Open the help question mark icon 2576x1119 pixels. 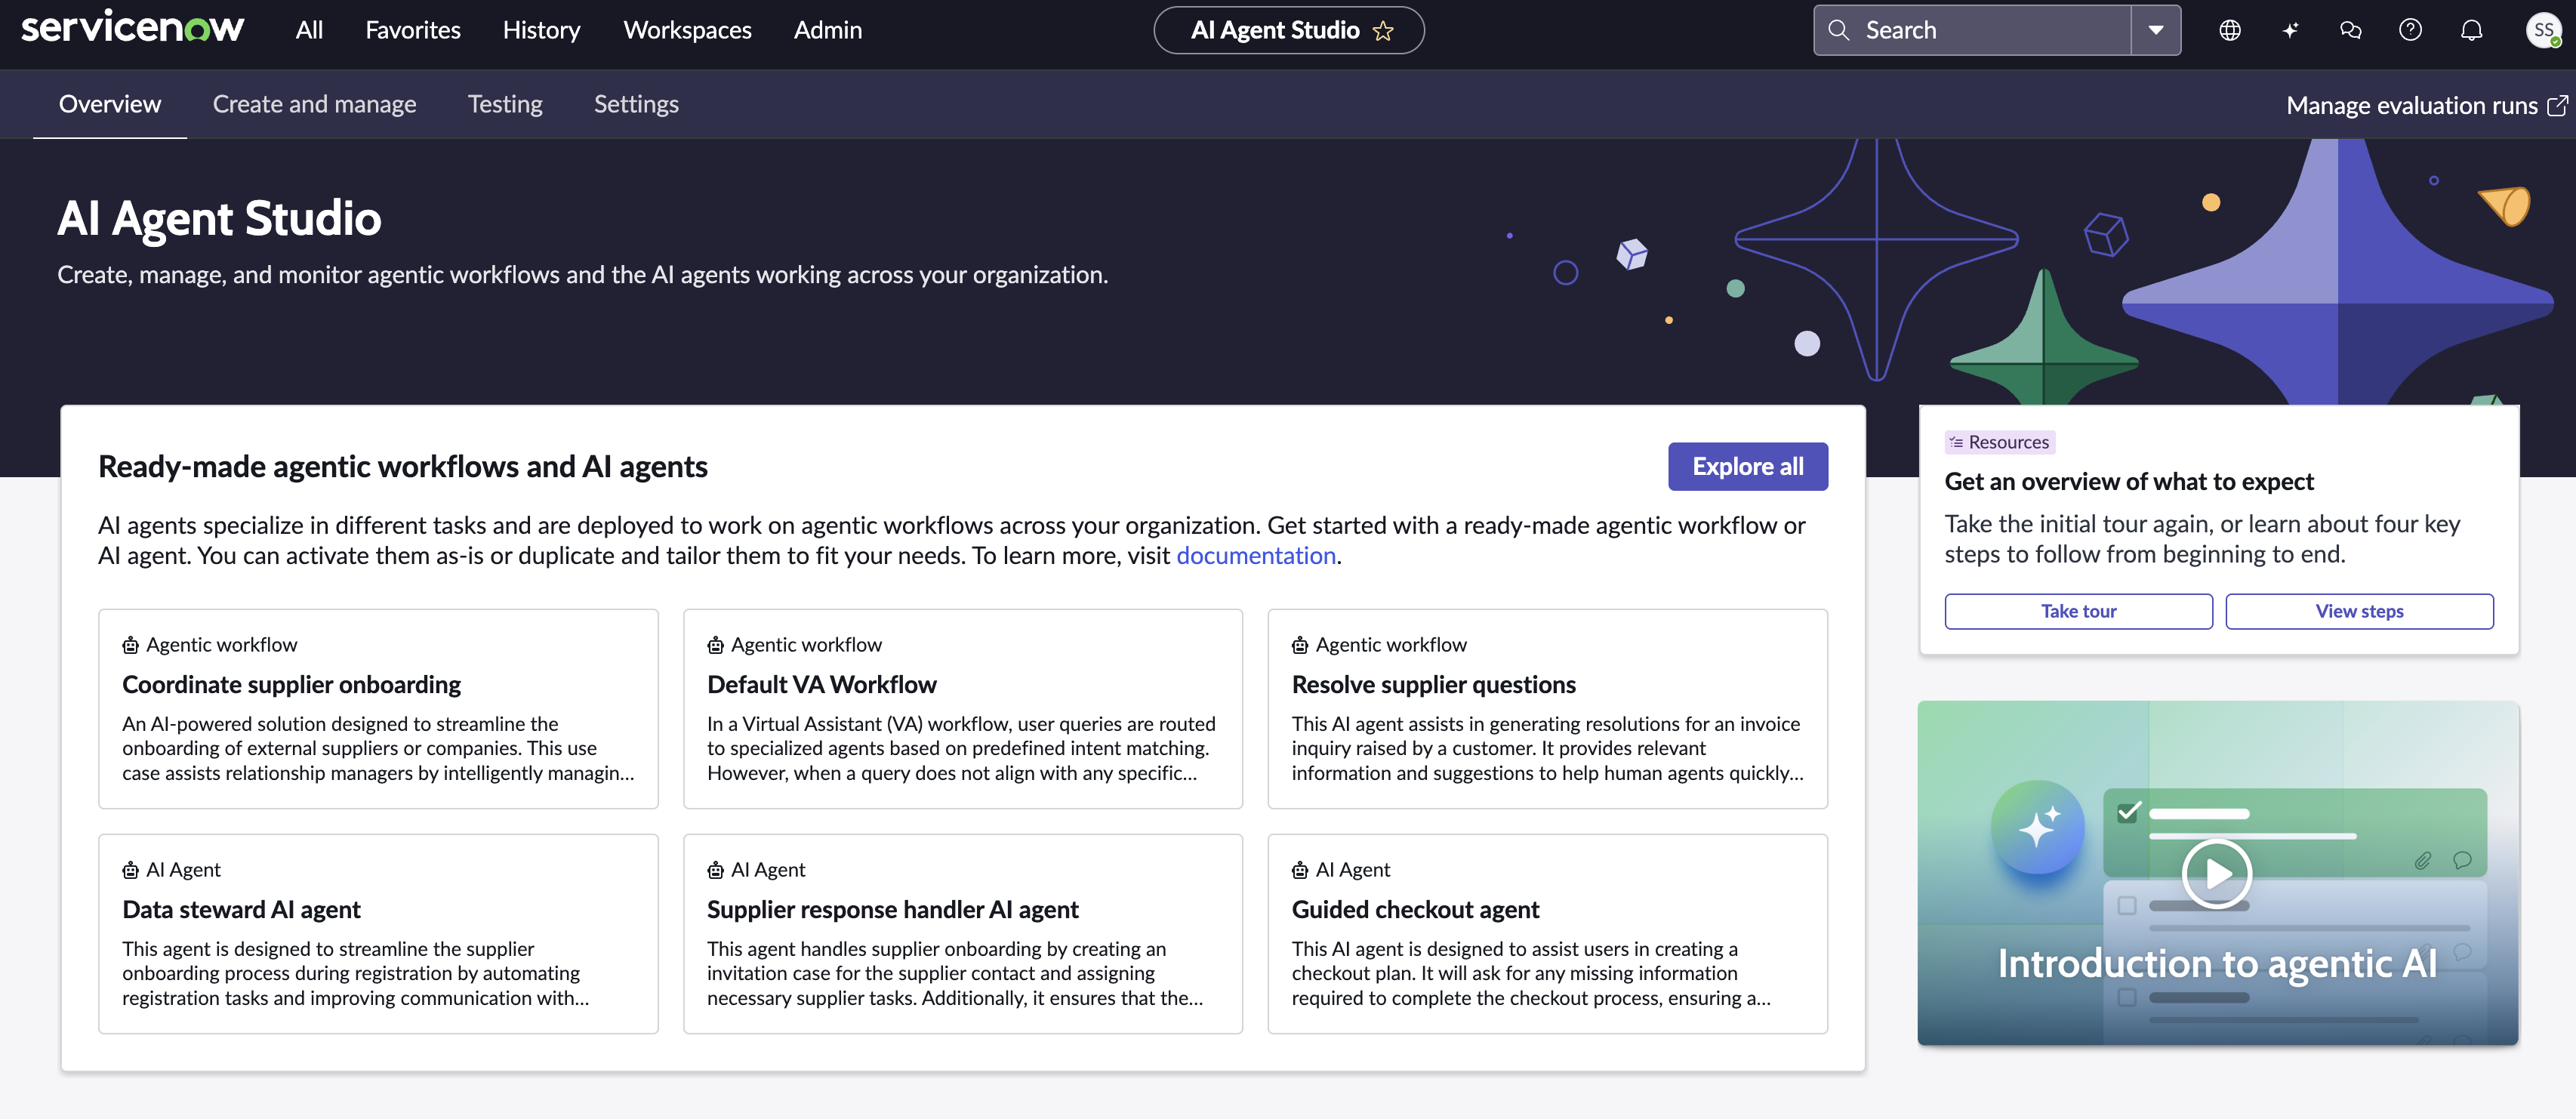coord(2410,30)
